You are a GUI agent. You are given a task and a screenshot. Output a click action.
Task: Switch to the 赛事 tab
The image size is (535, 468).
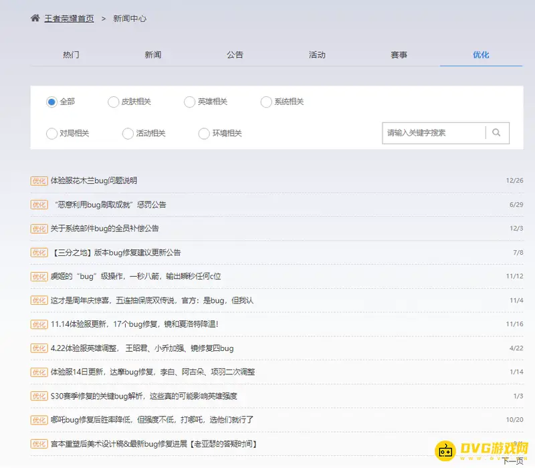(399, 55)
